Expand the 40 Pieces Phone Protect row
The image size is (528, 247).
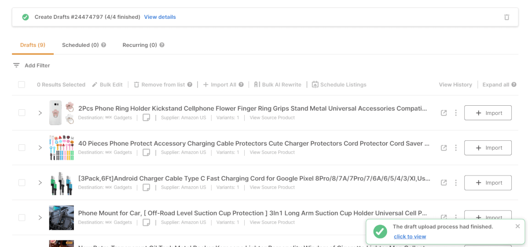pyautogui.click(x=40, y=148)
